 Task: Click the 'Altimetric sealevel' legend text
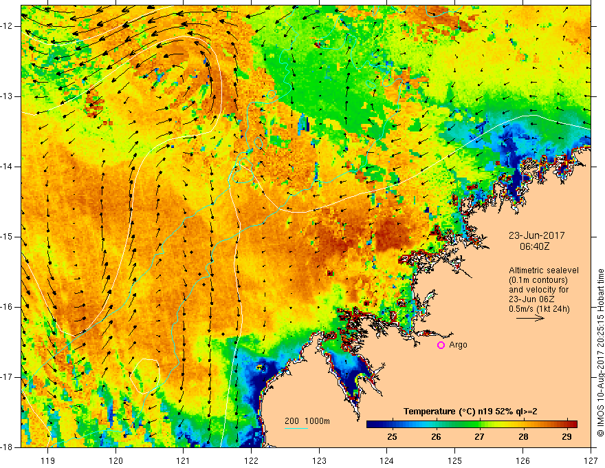(x=544, y=270)
